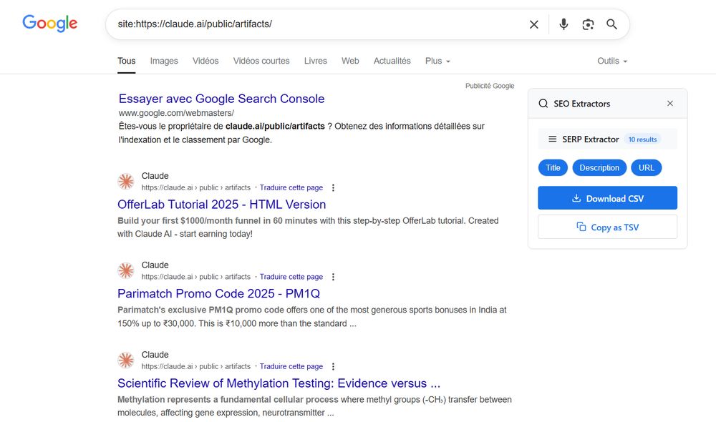Viewport: 716px width, 422px height.
Task: Expand the Plus dropdown menu
Action: point(437,62)
